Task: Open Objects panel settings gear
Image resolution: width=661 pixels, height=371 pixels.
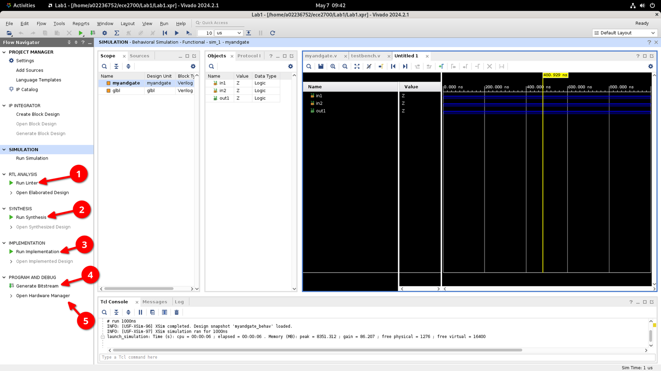Action: pyautogui.click(x=290, y=66)
